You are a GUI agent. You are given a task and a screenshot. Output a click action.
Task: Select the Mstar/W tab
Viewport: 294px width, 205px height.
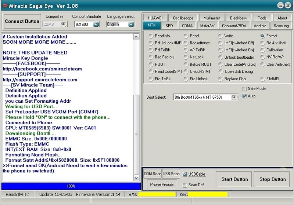(x=207, y=26)
